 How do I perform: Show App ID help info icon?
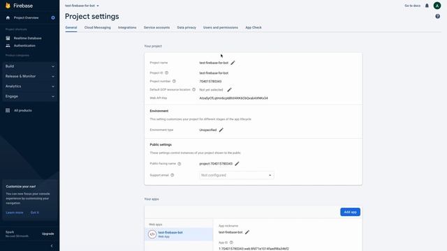231,243
